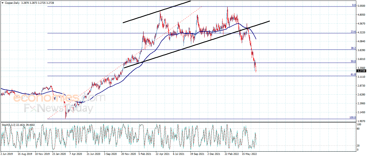This screenshot has height=157, width=367.
Task: Click the 2.3900 price axis value
Action: click(361, 104)
